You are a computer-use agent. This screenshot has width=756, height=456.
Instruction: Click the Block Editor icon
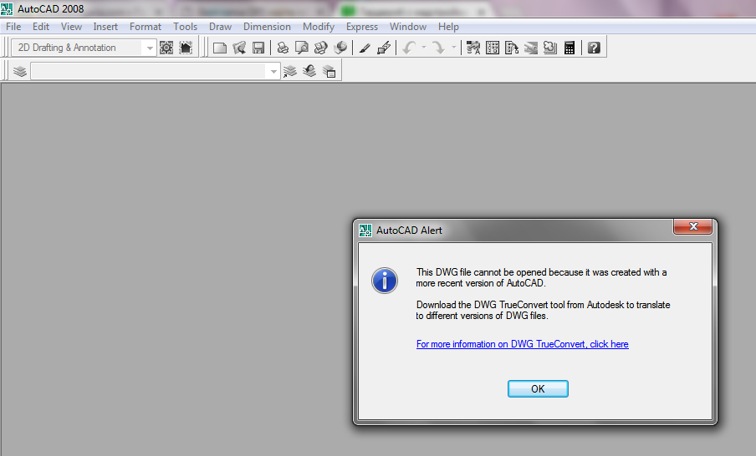point(384,48)
